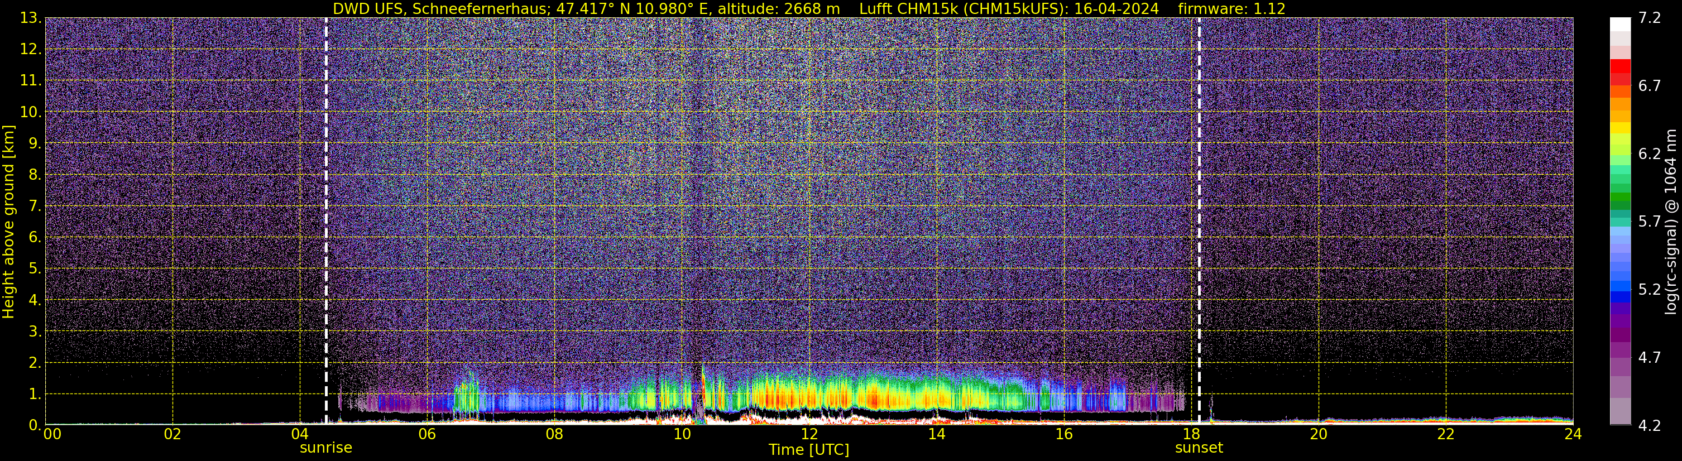Click the height axis tick label '12.'
The height and width of the screenshot is (461, 1682).
click(x=30, y=50)
